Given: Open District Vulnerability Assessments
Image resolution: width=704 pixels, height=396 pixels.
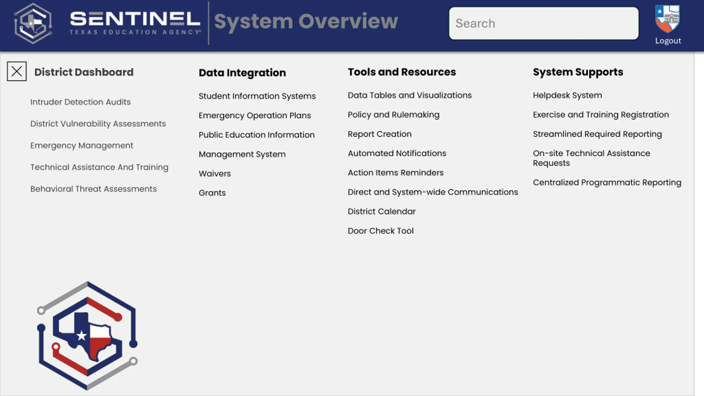Looking at the screenshot, I should tap(98, 124).
